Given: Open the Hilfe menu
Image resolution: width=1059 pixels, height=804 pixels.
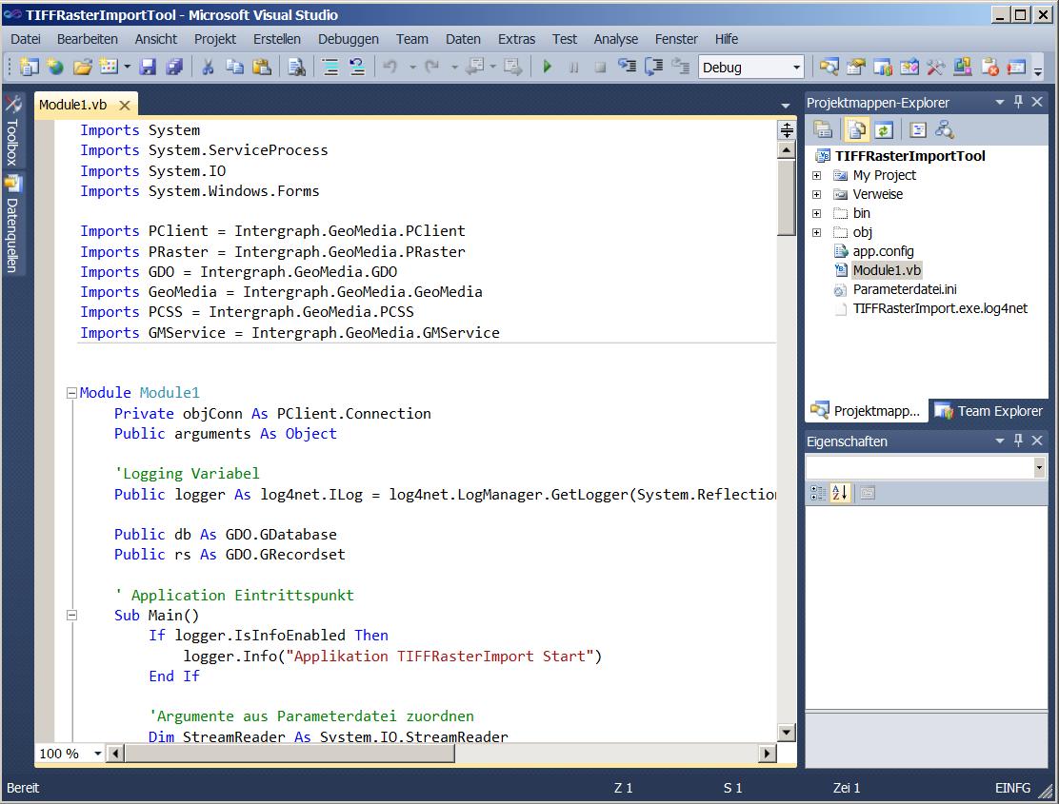Looking at the screenshot, I should [x=726, y=39].
